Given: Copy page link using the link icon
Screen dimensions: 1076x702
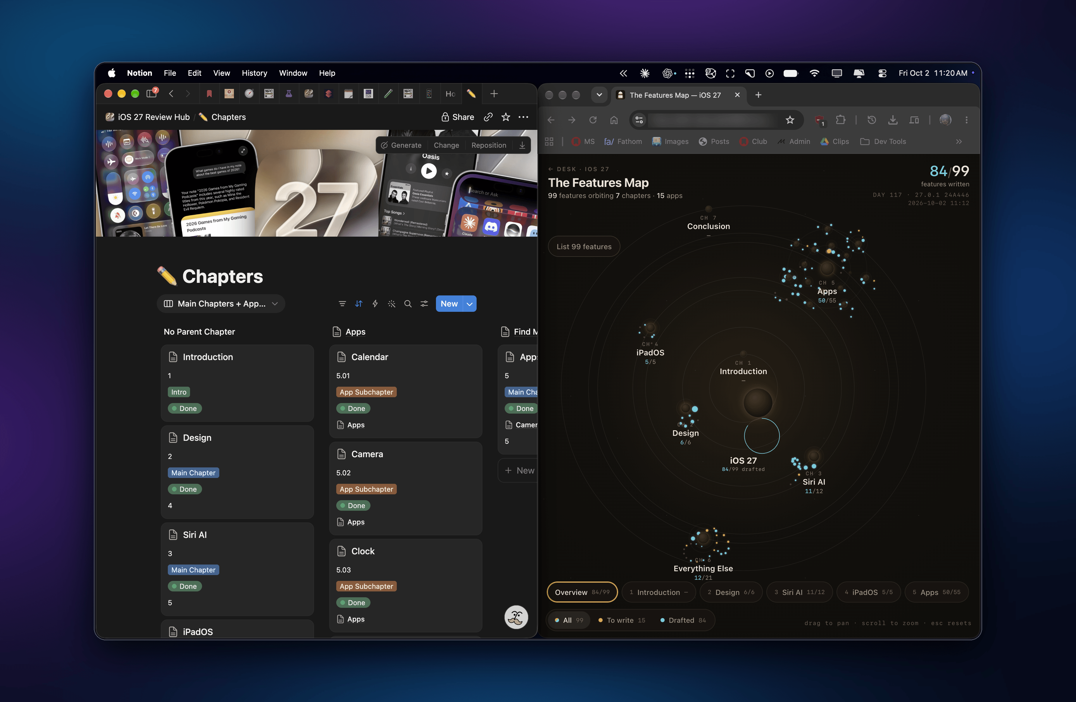Looking at the screenshot, I should tap(488, 117).
